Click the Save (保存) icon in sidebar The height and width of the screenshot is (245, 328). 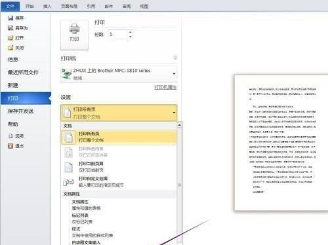tap(10, 18)
